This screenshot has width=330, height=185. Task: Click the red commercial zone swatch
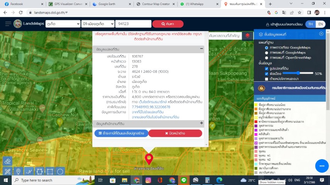256,121
